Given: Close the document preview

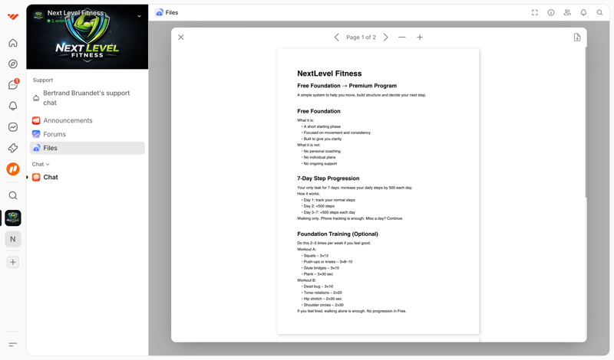Looking at the screenshot, I should [181, 38].
